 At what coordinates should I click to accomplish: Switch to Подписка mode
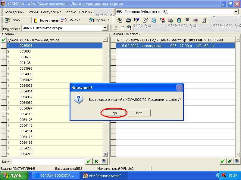coord(99,20)
